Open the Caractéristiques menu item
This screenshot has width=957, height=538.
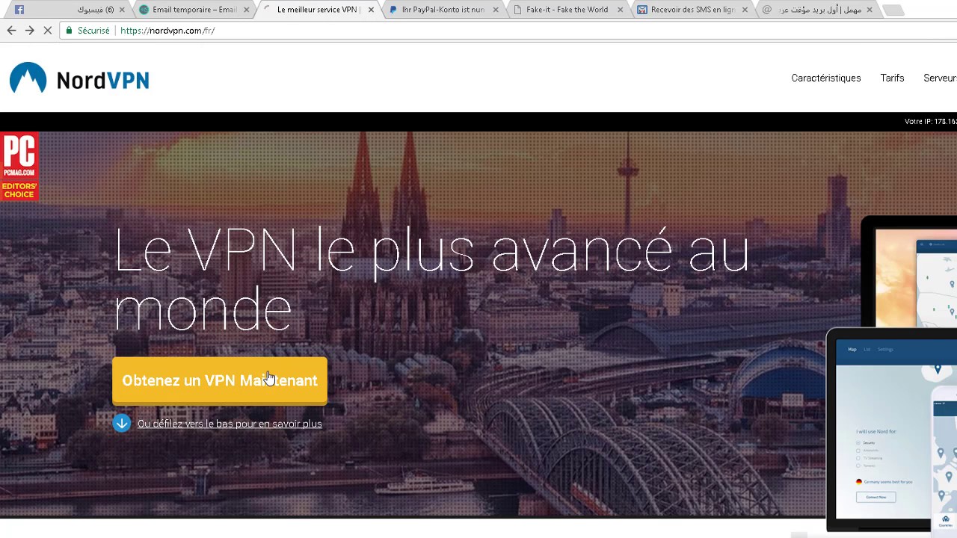(826, 78)
